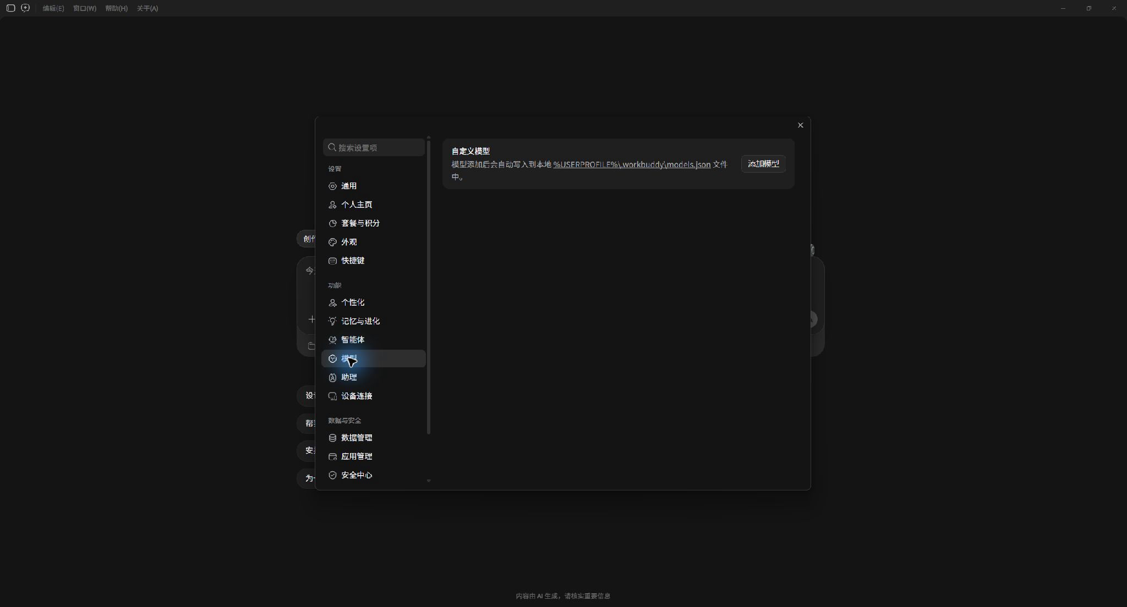Click the 搜索设置项 search field

[374, 147]
